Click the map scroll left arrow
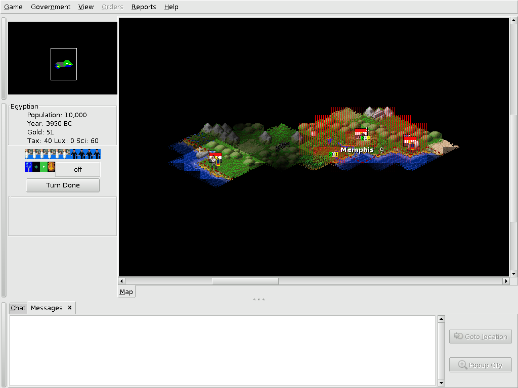This screenshot has width=518, height=388. [x=121, y=281]
